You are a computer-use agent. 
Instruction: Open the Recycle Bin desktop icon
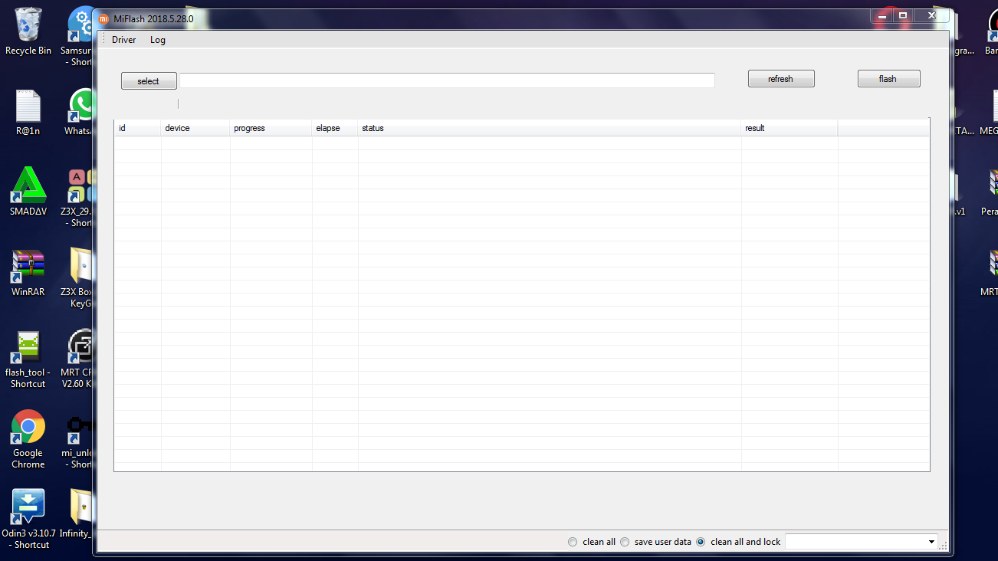[28, 31]
